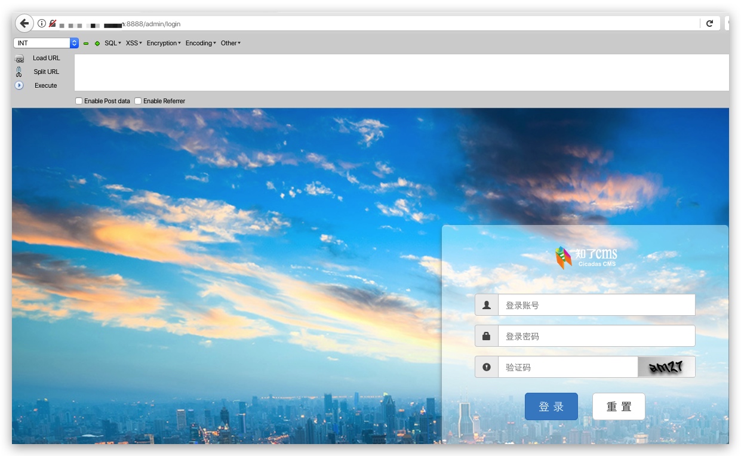Refresh the captcha image

[x=666, y=367]
